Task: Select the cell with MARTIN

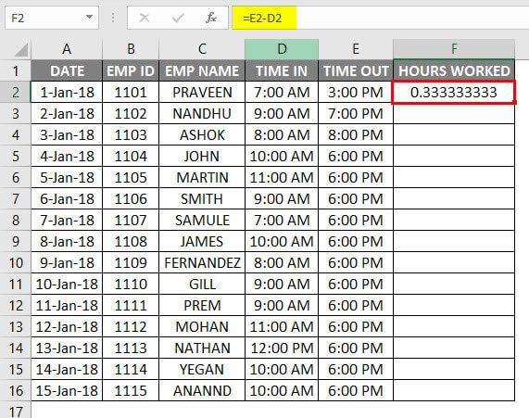Action: pos(202,177)
